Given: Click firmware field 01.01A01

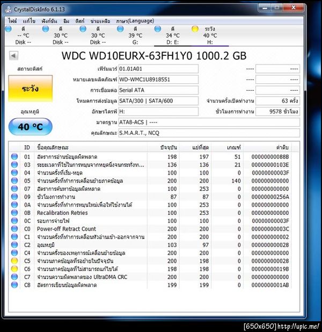Looking at the screenshot, I should [158, 69].
